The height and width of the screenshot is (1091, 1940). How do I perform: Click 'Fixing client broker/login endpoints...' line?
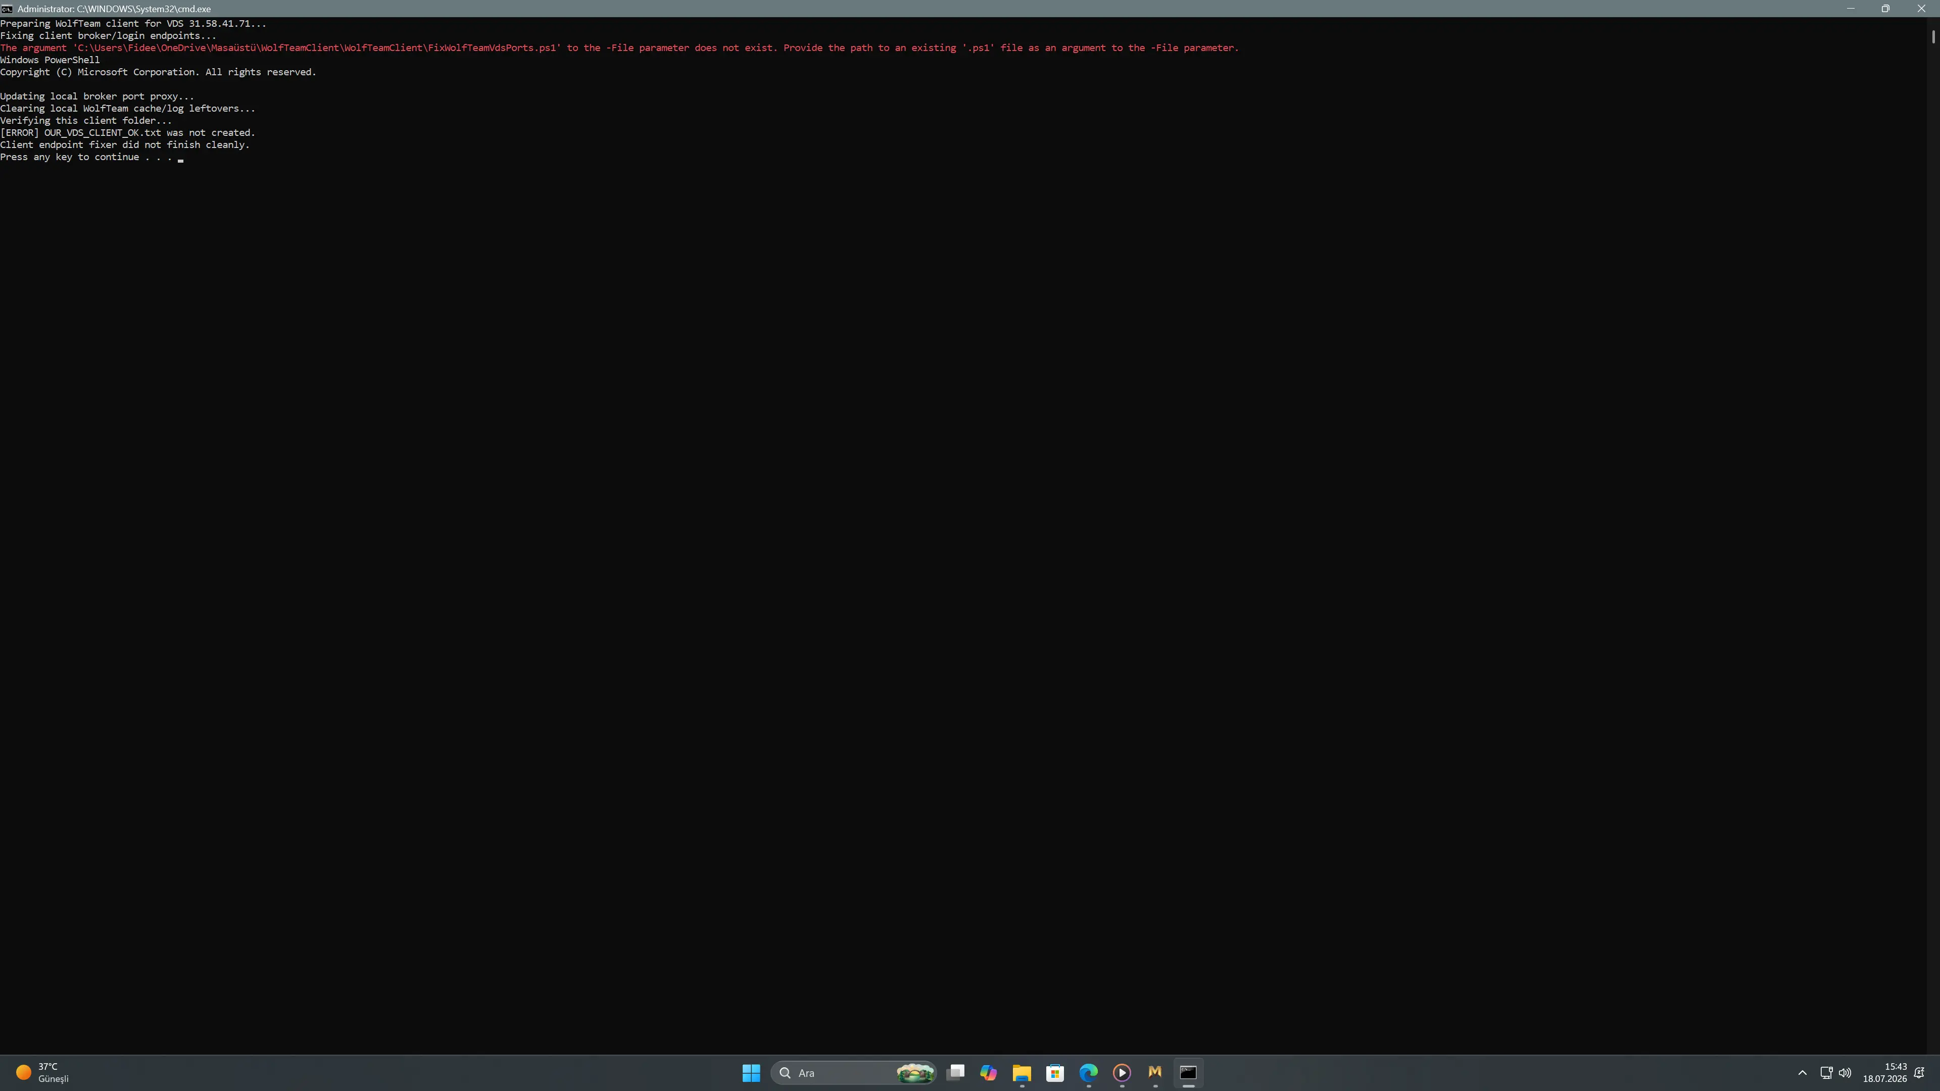coord(109,36)
